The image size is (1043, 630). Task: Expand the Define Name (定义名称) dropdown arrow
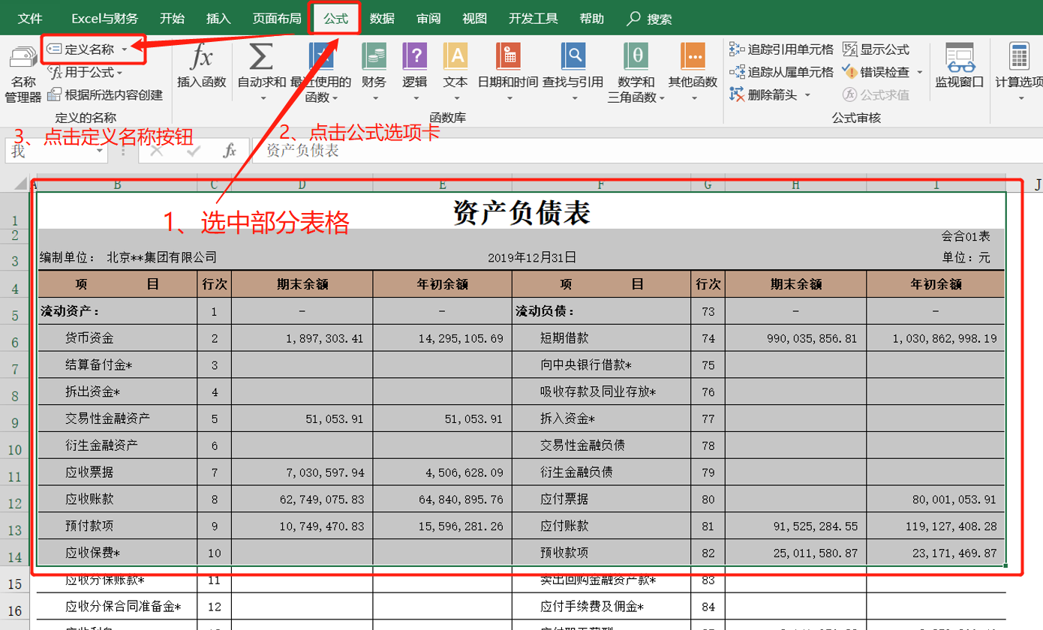(x=125, y=49)
